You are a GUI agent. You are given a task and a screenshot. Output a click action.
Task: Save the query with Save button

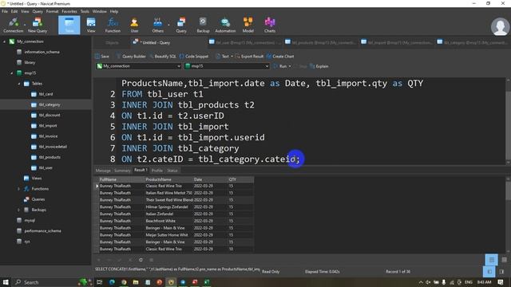click(x=102, y=57)
